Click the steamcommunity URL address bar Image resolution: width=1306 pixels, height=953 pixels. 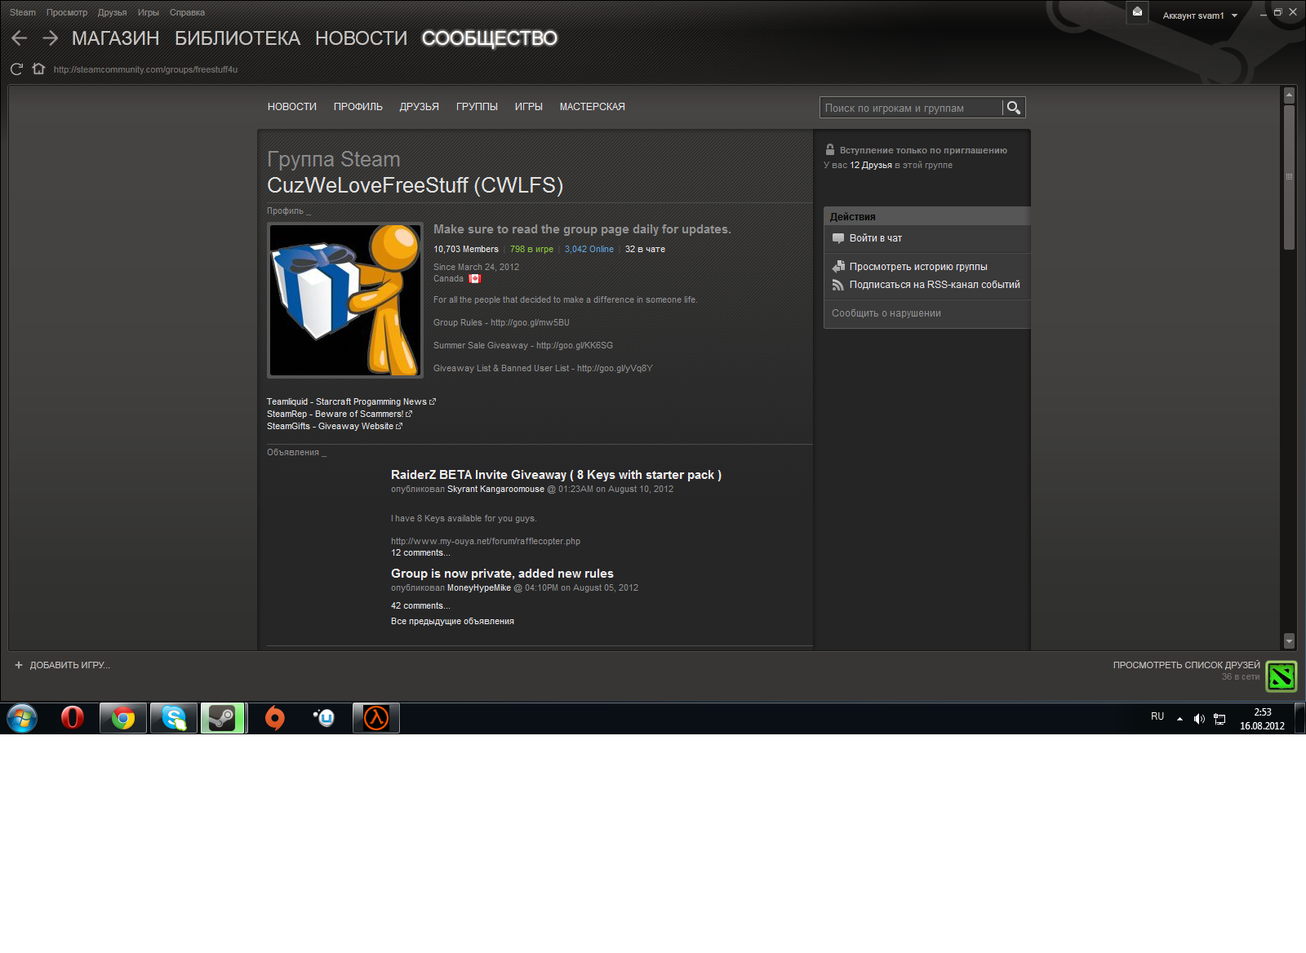146,69
